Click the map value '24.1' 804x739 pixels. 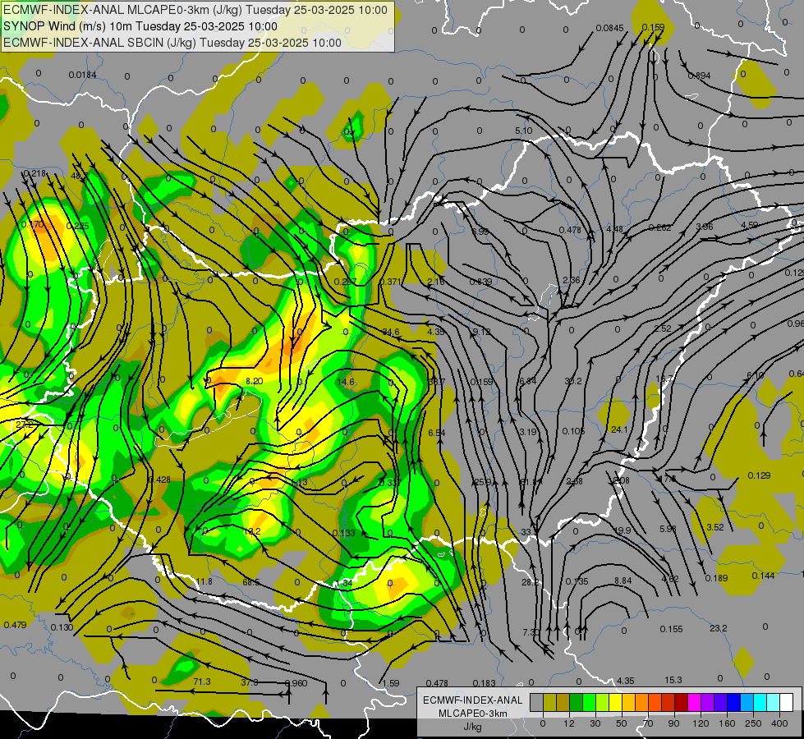pos(619,429)
